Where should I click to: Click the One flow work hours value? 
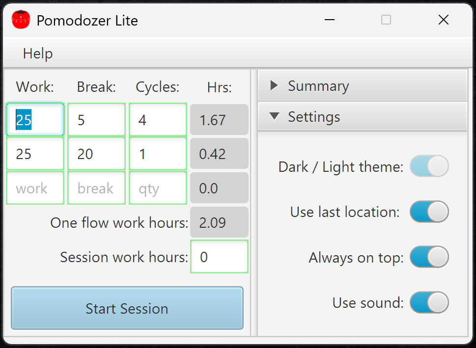pyautogui.click(x=219, y=222)
